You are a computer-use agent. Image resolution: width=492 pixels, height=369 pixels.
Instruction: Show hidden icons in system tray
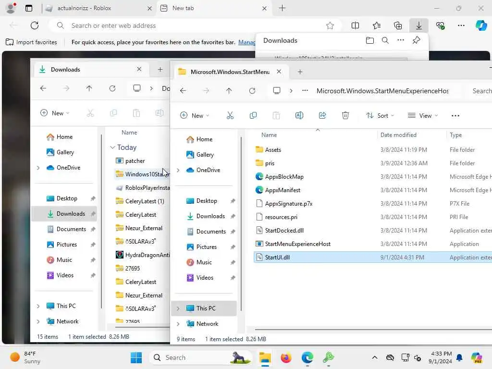(374, 357)
